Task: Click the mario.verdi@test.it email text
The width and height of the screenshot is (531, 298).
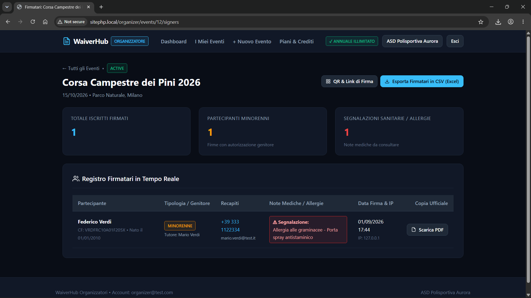Action: point(238,238)
